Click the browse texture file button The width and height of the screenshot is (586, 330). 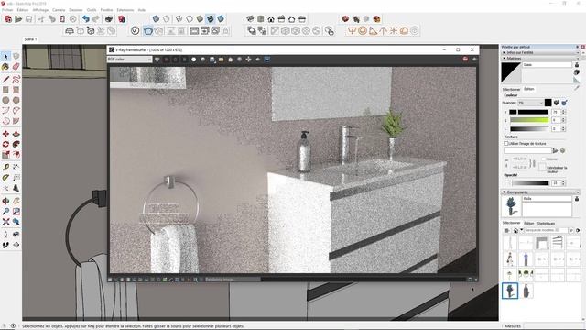[555, 150]
